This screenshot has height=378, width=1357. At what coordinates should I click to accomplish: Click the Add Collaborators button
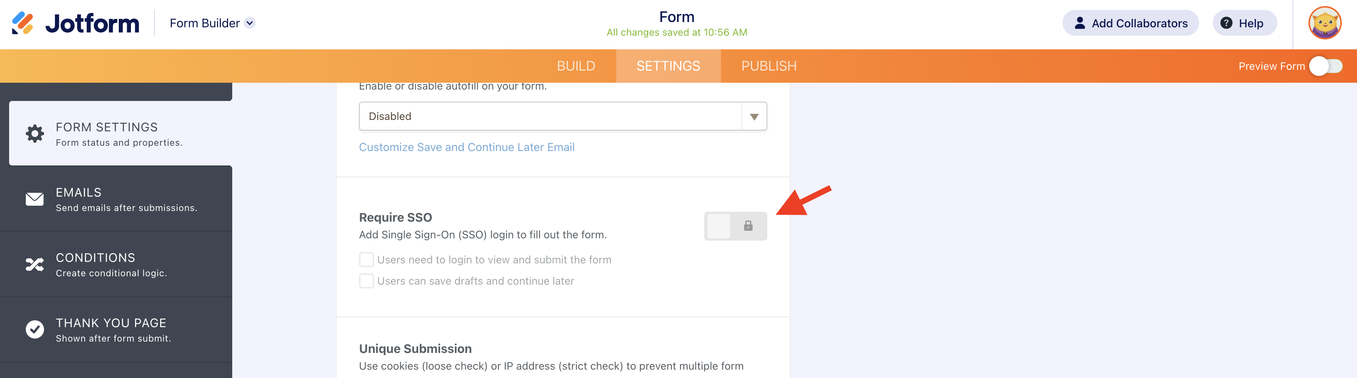point(1130,23)
